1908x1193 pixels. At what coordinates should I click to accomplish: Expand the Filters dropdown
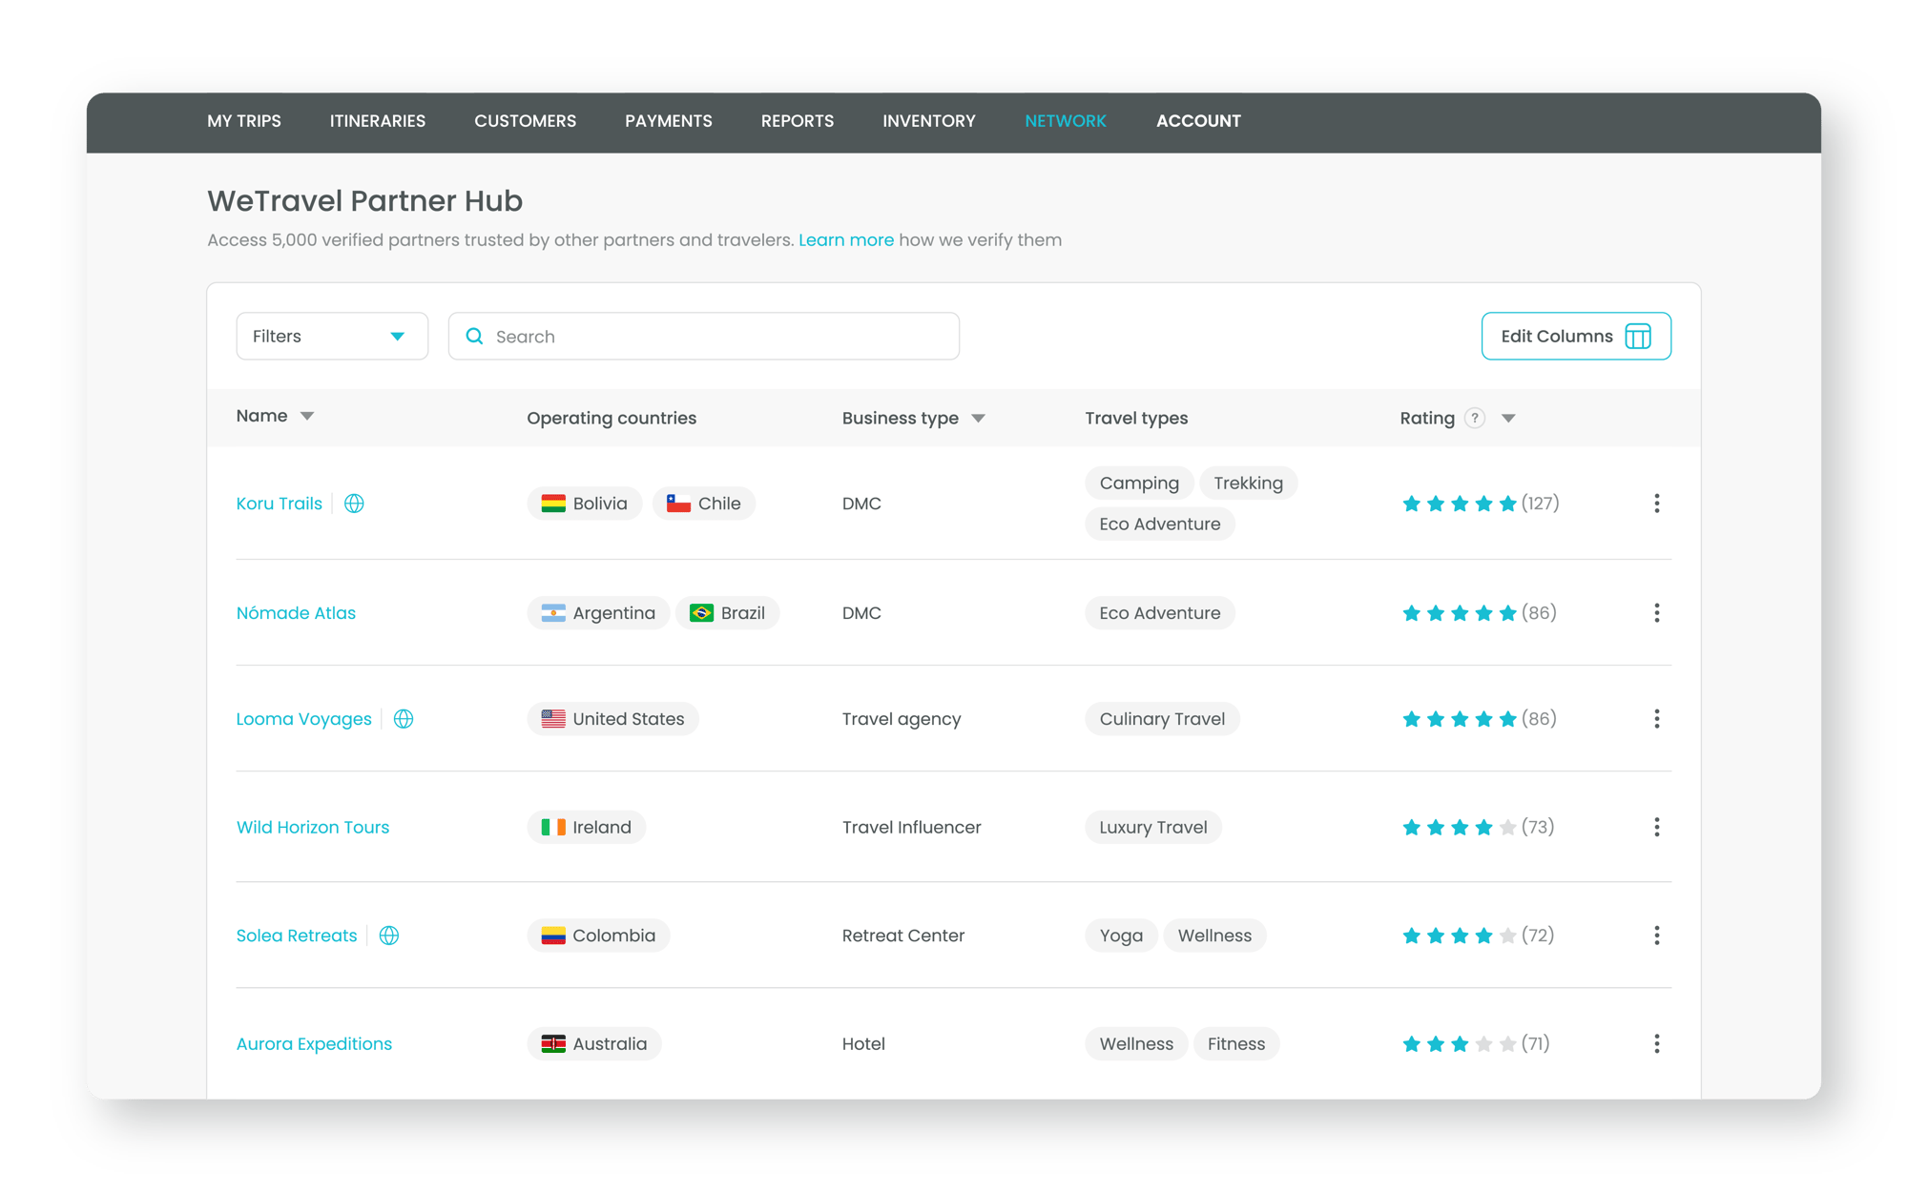(331, 337)
